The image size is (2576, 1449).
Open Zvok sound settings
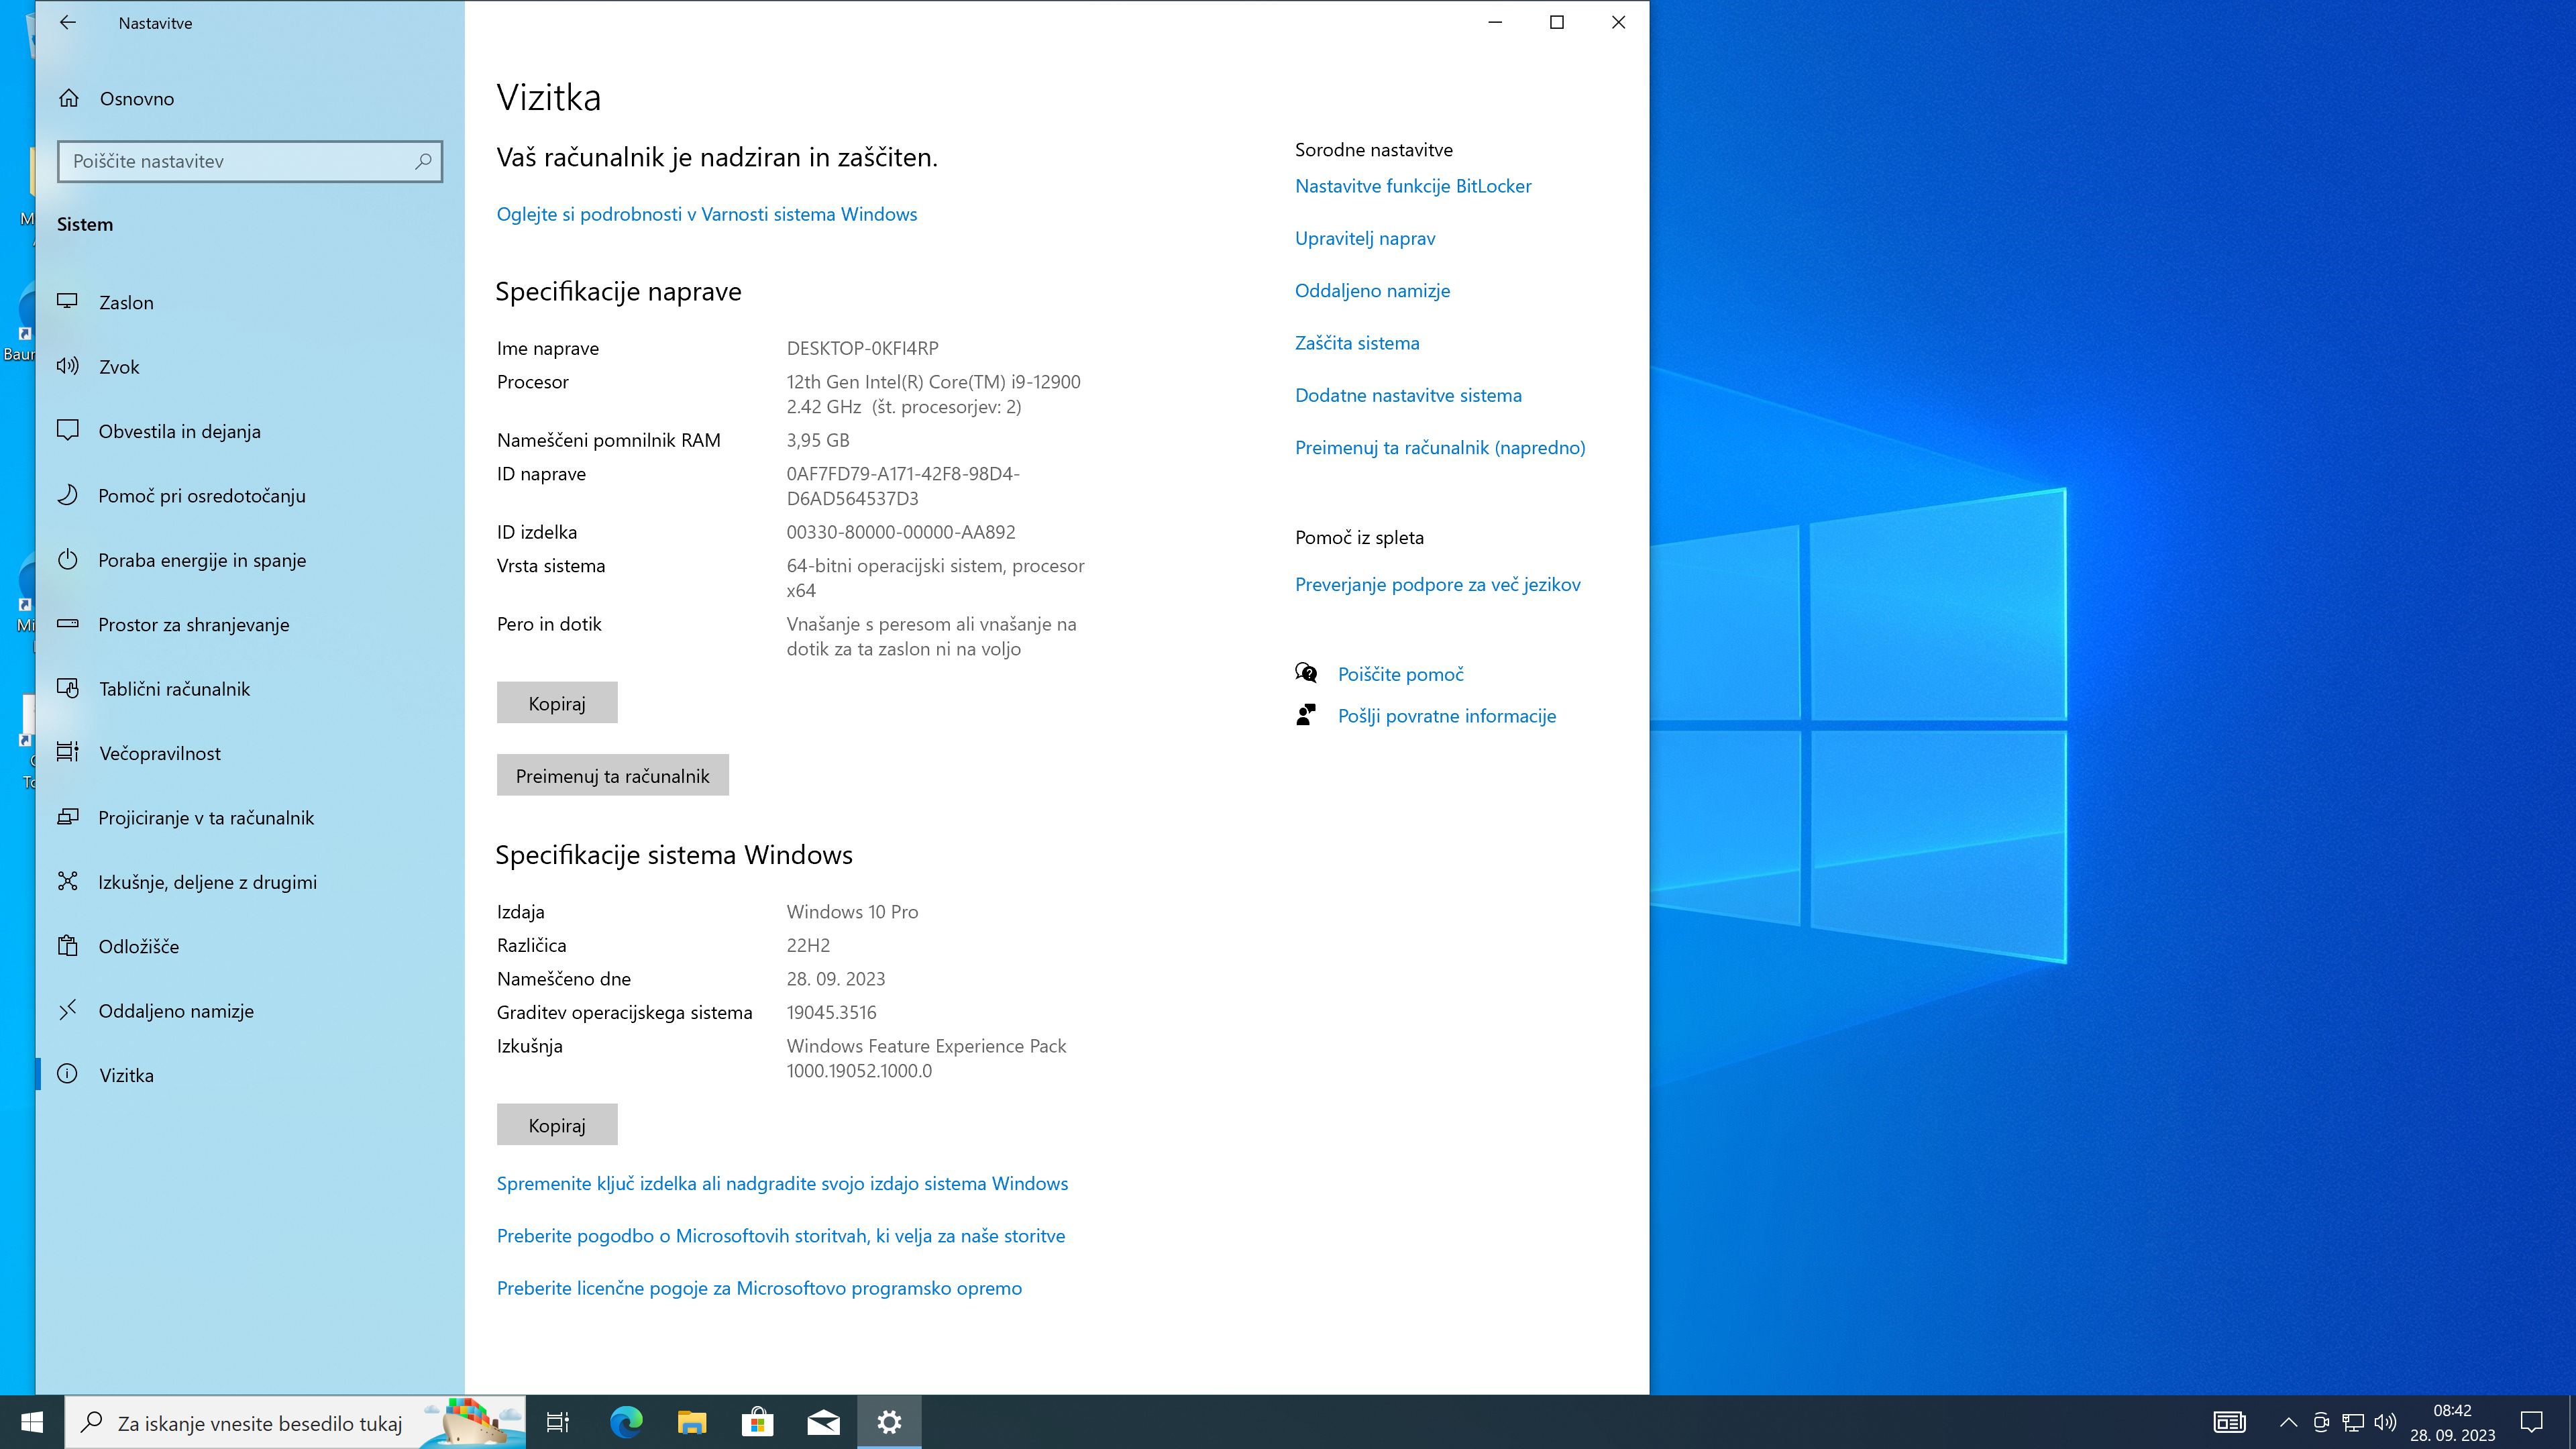click(249, 367)
